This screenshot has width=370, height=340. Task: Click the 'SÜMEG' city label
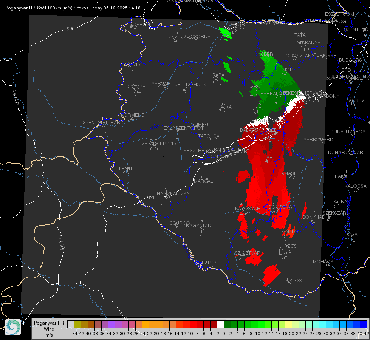tap(200, 125)
